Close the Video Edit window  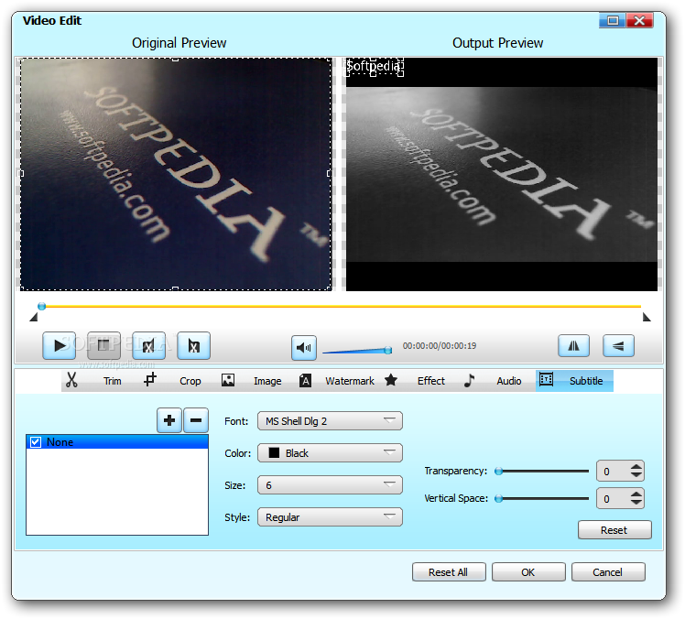(639, 20)
